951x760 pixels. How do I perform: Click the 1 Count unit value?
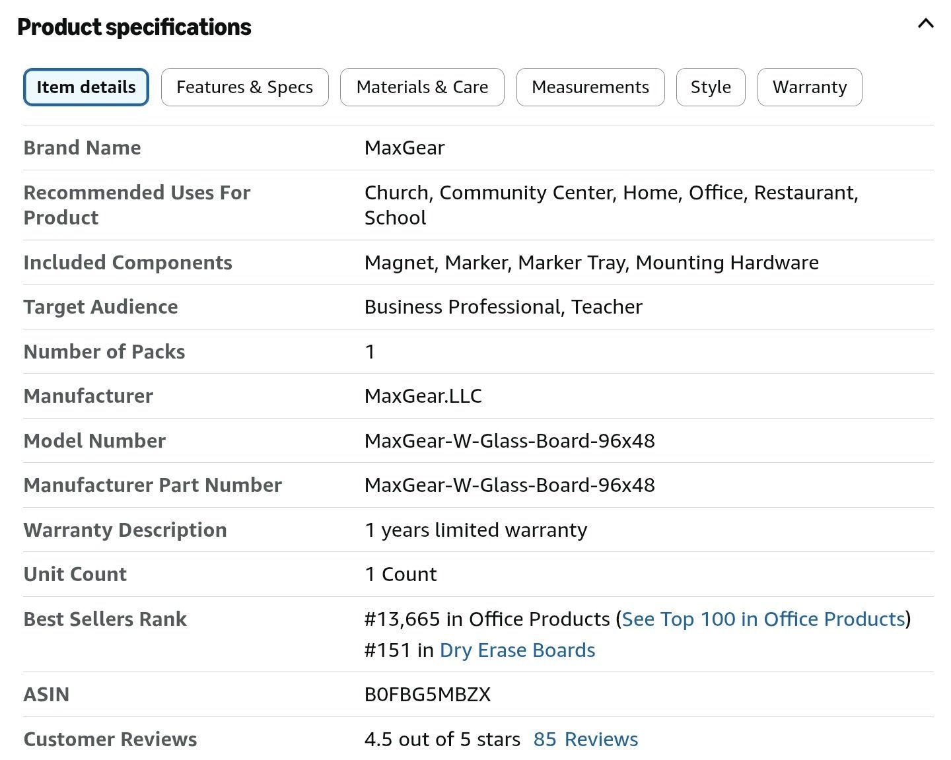click(x=401, y=574)
